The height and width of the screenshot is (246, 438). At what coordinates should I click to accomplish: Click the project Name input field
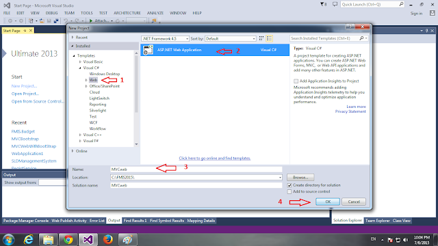[x=196, y=169]
